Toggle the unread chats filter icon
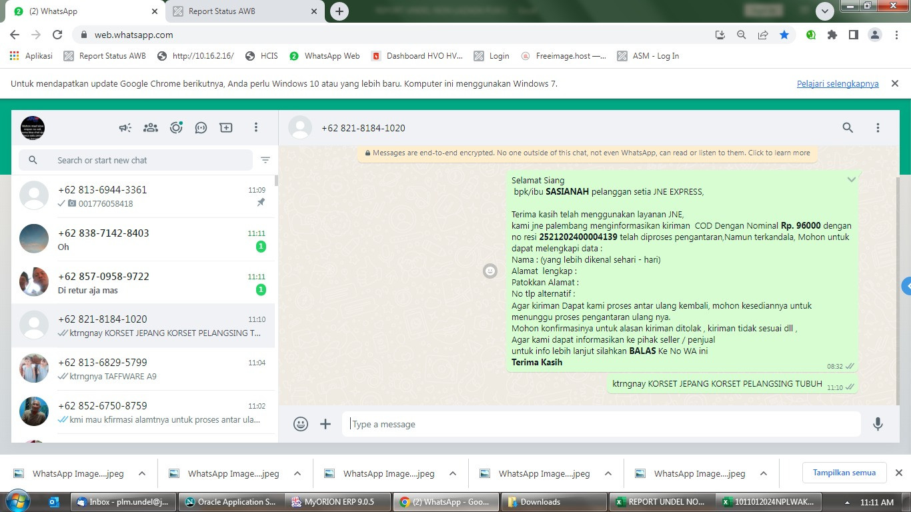Screen dimensions: 911x512 pos(265,160)
